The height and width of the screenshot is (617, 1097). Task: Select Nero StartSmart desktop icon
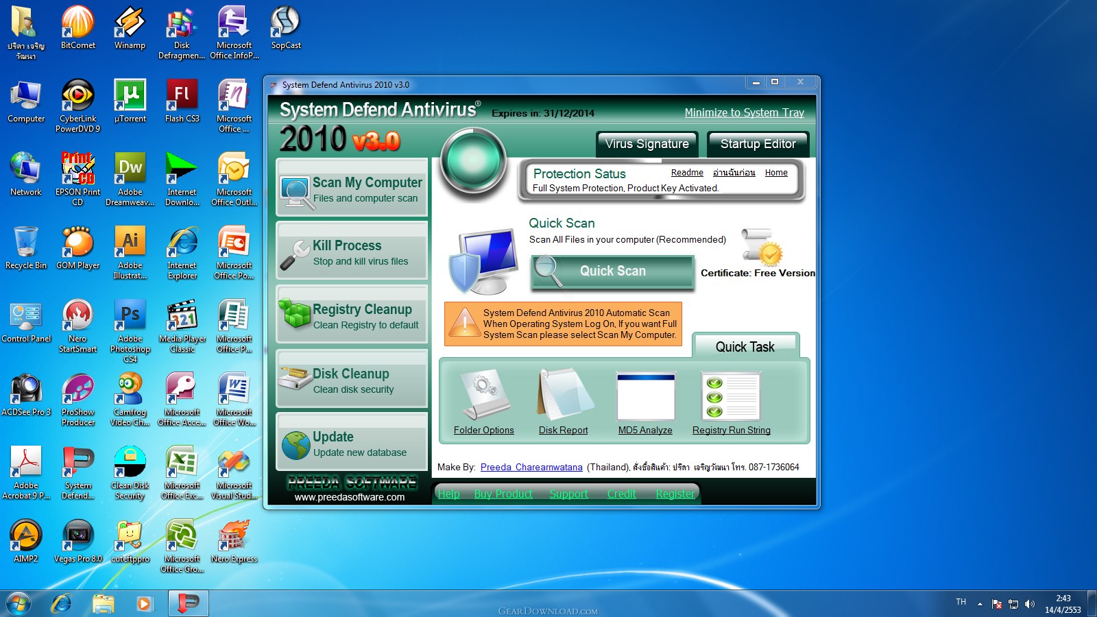click(x=77, y=326)
